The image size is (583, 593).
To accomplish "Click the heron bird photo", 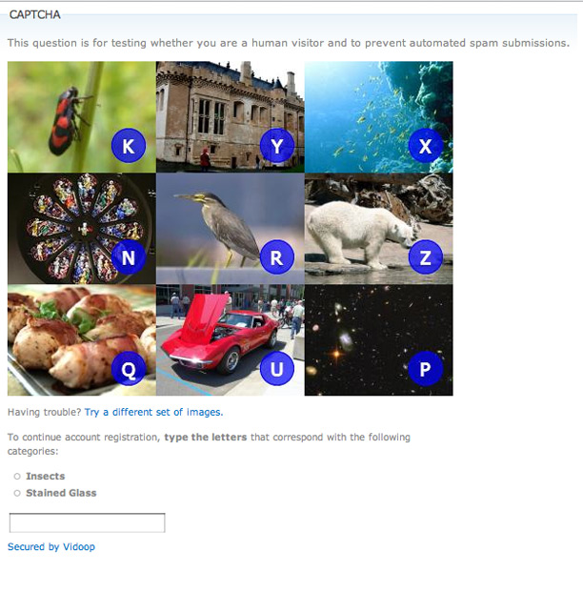I will coord(231,229).
